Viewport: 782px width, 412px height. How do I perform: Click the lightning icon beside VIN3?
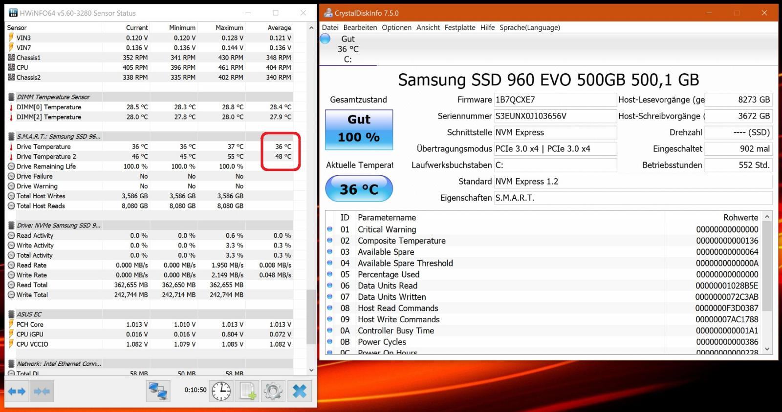coord(11,38)
